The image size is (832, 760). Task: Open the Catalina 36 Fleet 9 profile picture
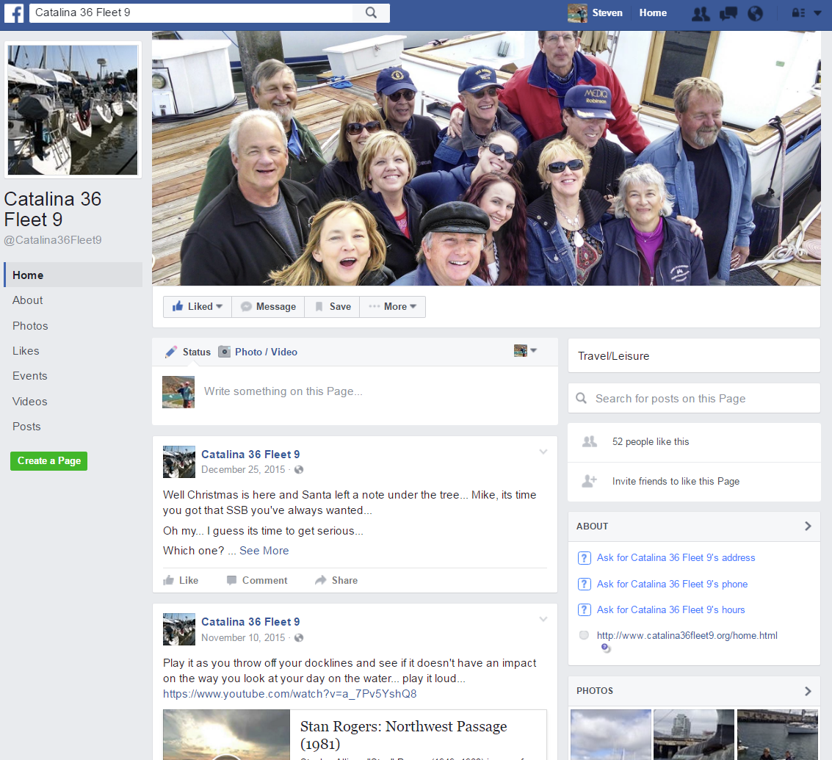point(73,110)
